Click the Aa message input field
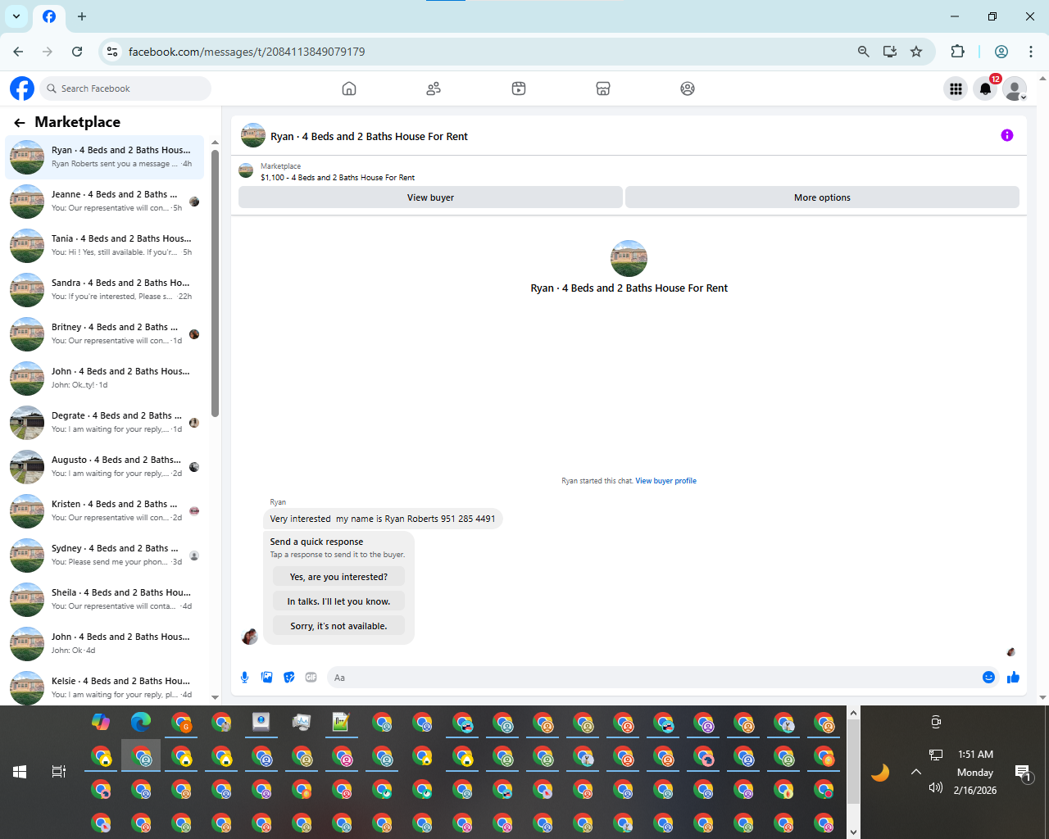 [652, 678]
